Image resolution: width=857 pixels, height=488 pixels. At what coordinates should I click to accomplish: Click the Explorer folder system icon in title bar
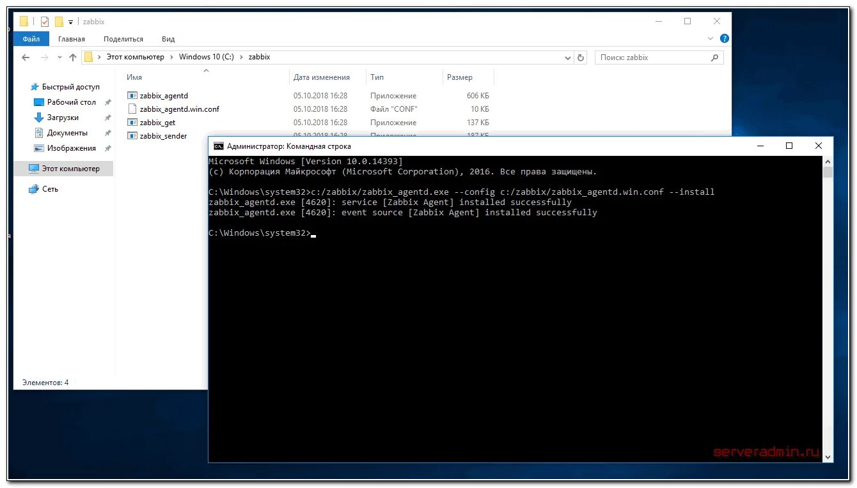(24, 22)
